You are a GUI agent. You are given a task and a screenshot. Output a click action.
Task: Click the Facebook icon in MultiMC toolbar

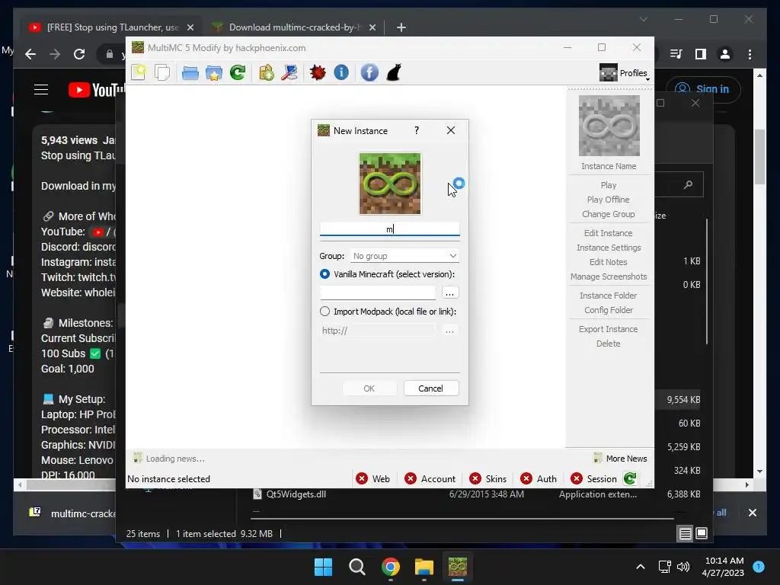369,72
